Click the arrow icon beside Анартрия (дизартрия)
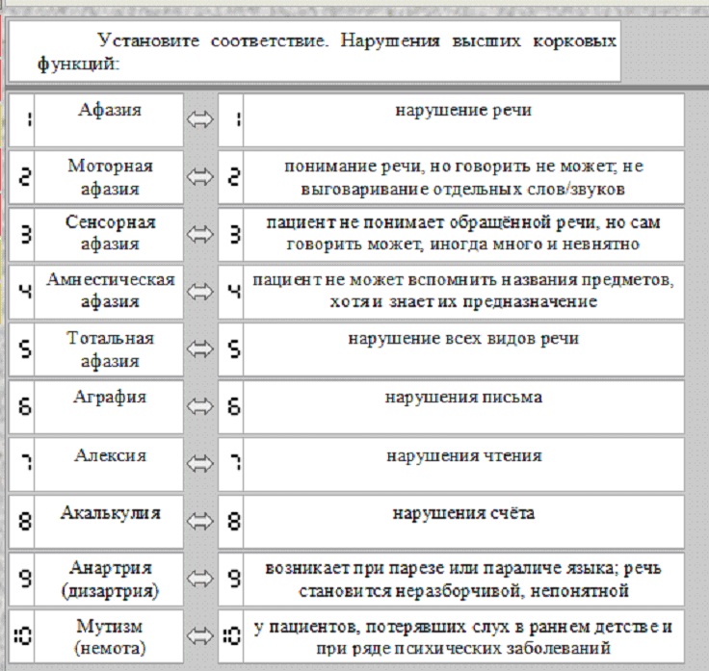Image resolution: width=709 pixels, height=671 pixels. (199, 579)
